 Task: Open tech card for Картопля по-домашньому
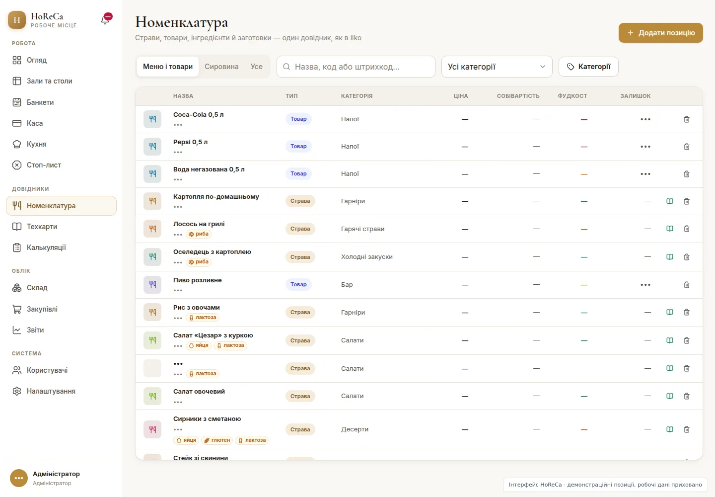click(x=670, y=201)
